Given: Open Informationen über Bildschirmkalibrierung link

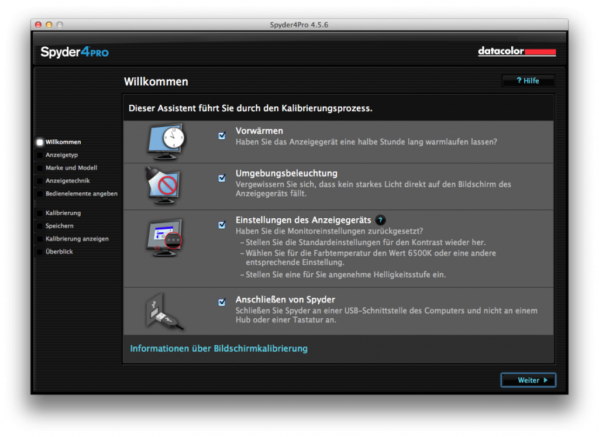Looking at the screenshot, I should (x=219, y=349).
